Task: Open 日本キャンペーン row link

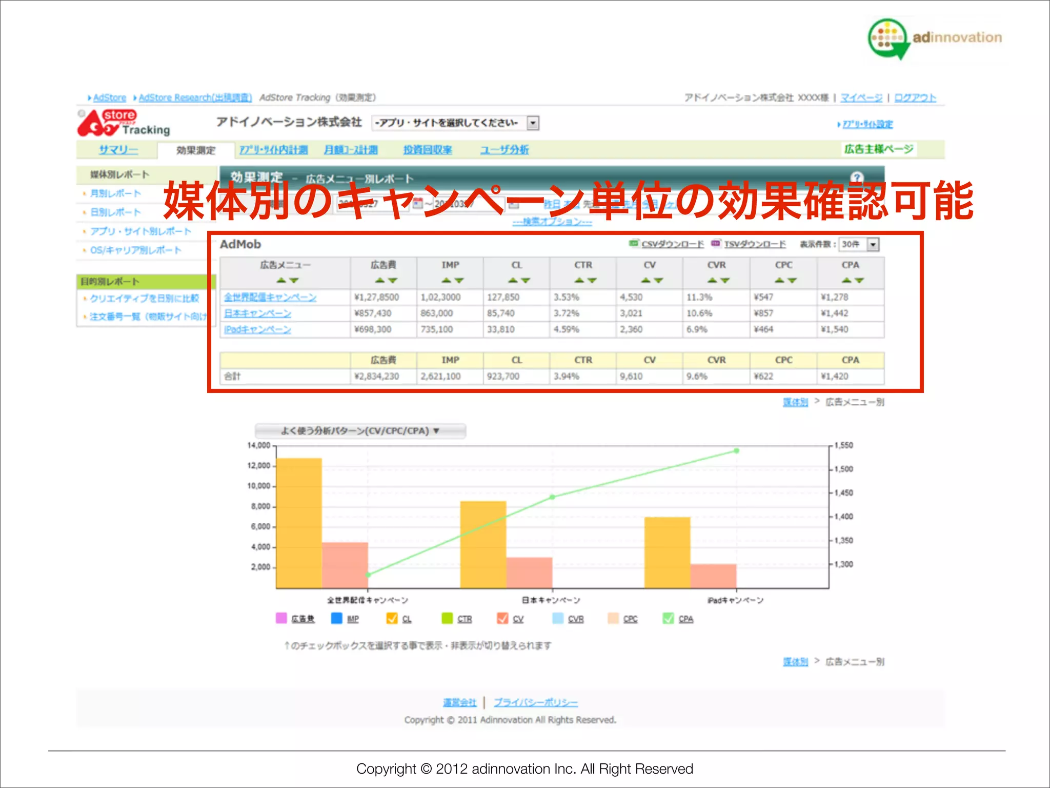Action: pos(257,313)
